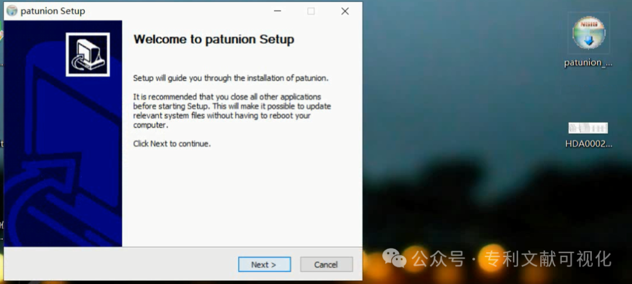
Task: Click the Next > button
Action: point(264,265)
